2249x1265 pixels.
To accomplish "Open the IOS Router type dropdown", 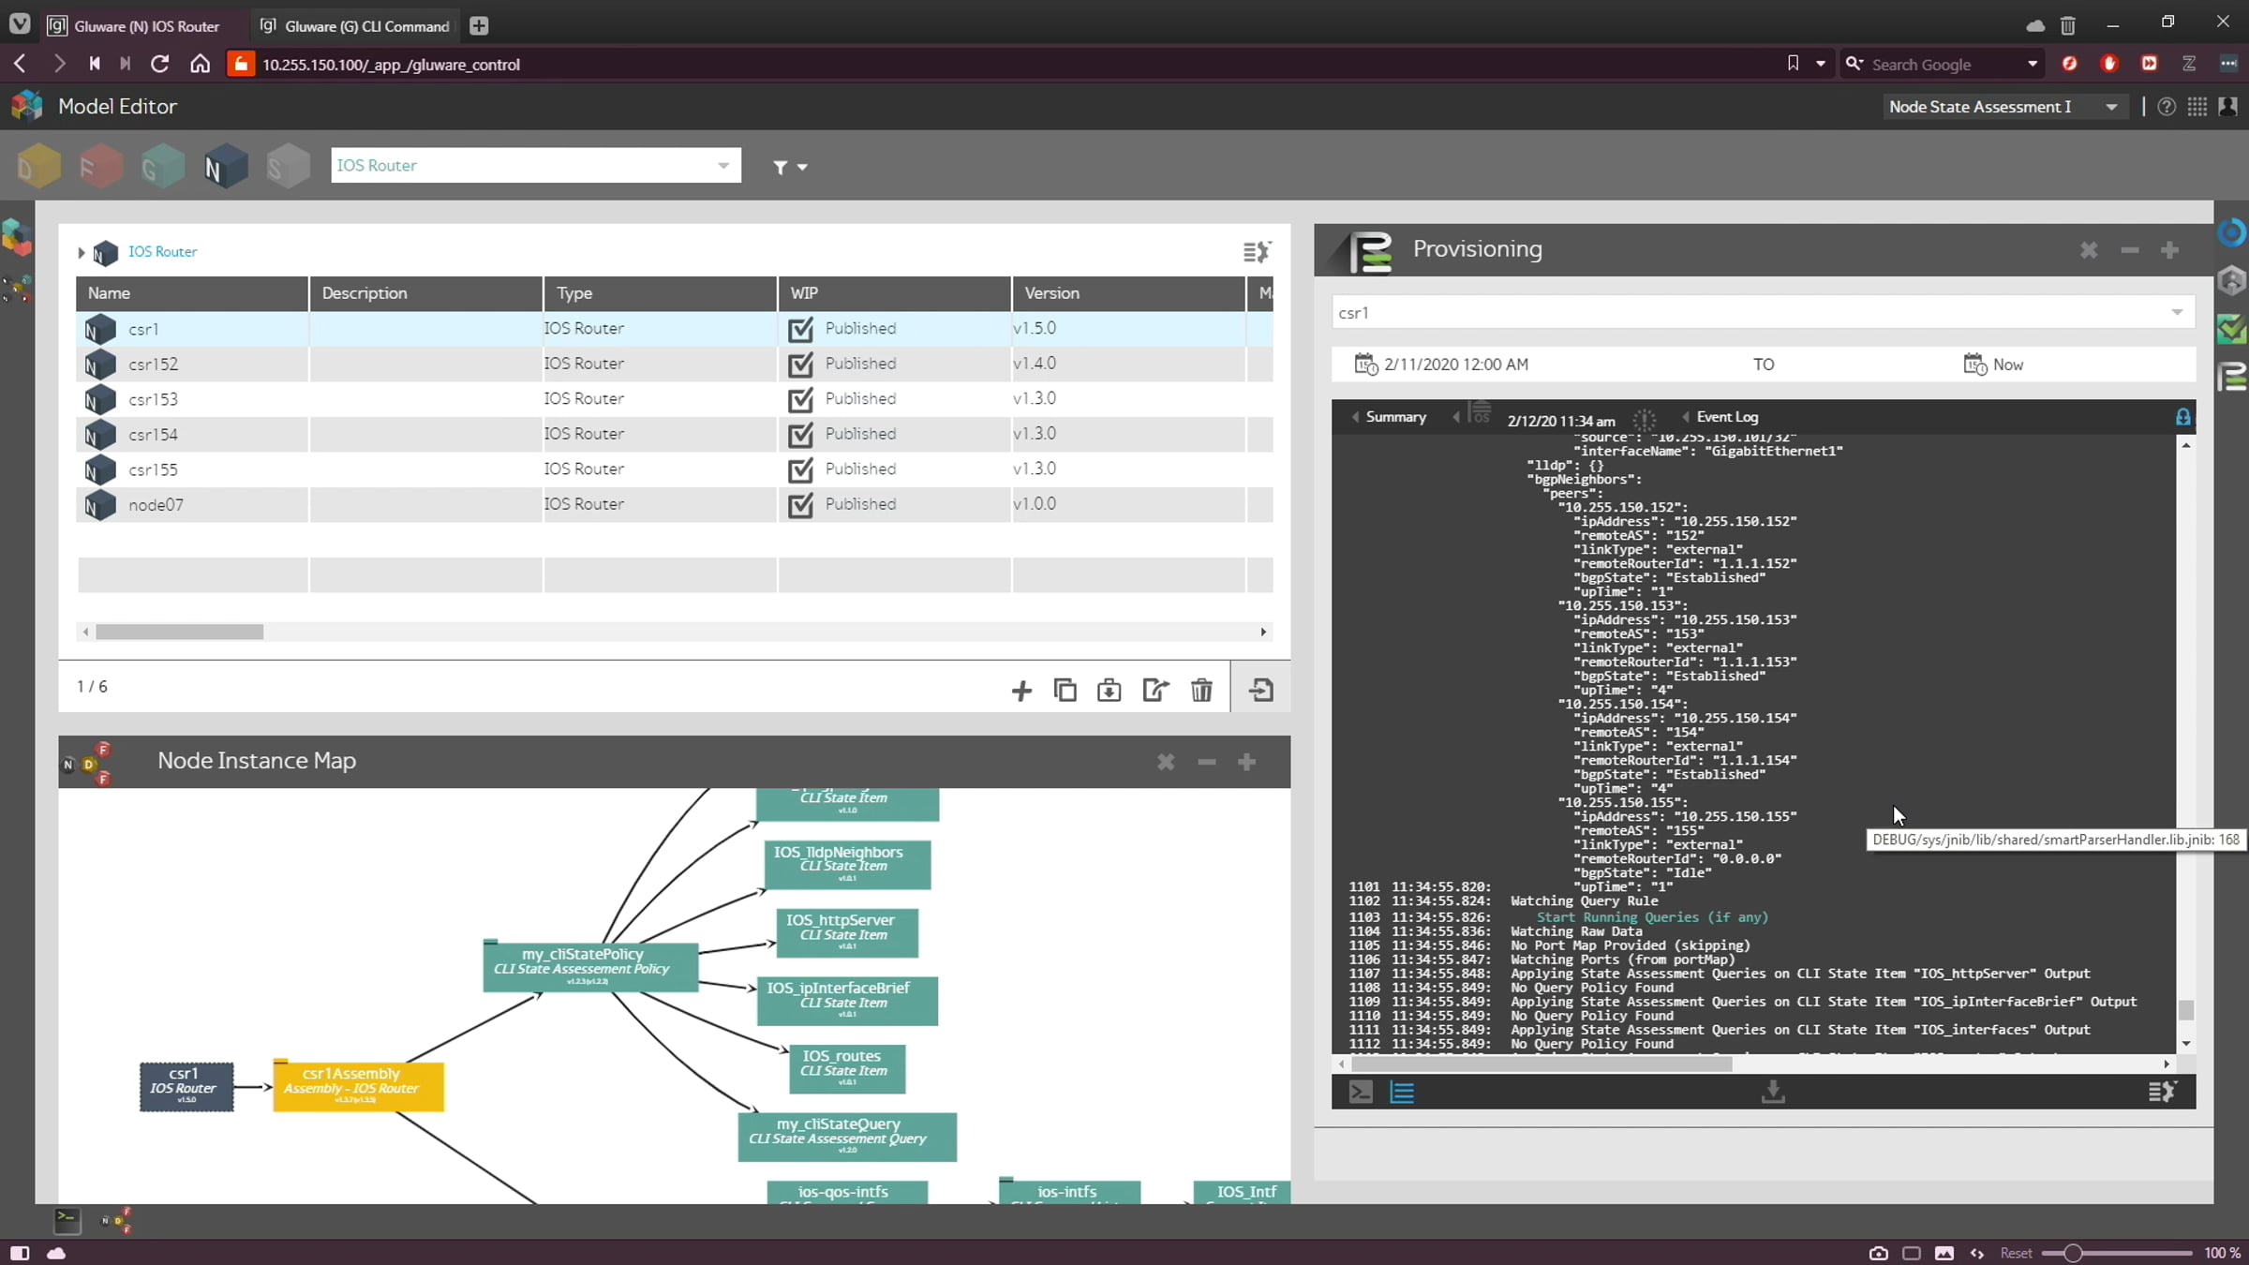I will (x=722, y=166).
